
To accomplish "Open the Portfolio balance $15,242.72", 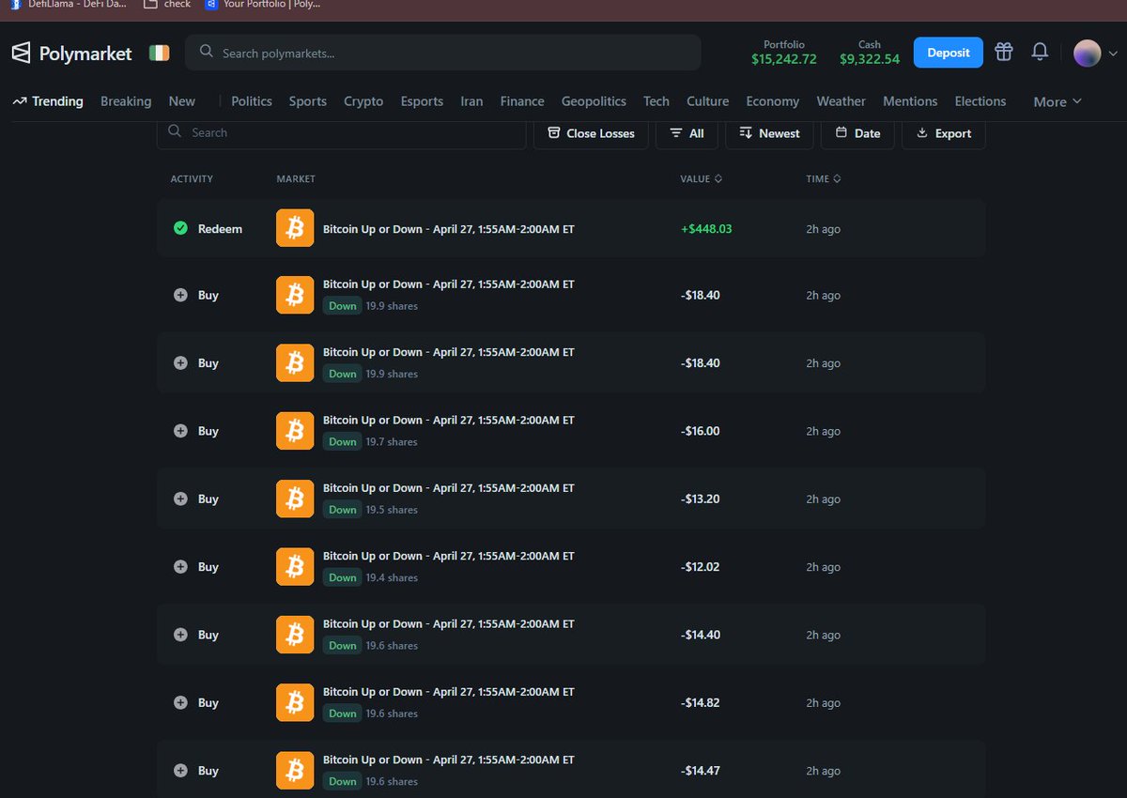I will [784, 53].
